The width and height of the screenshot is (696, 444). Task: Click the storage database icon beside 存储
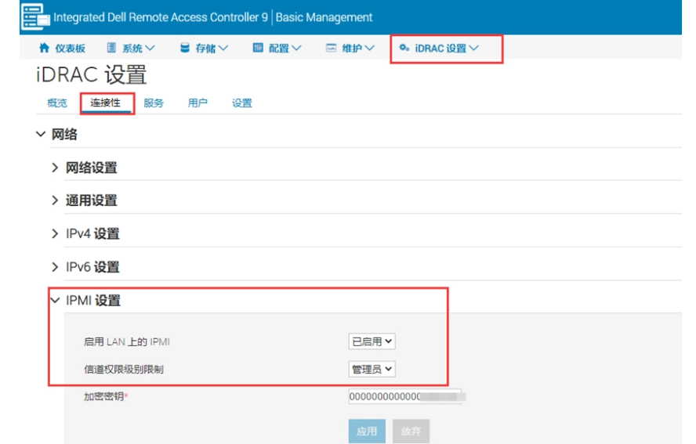(185, 48)
